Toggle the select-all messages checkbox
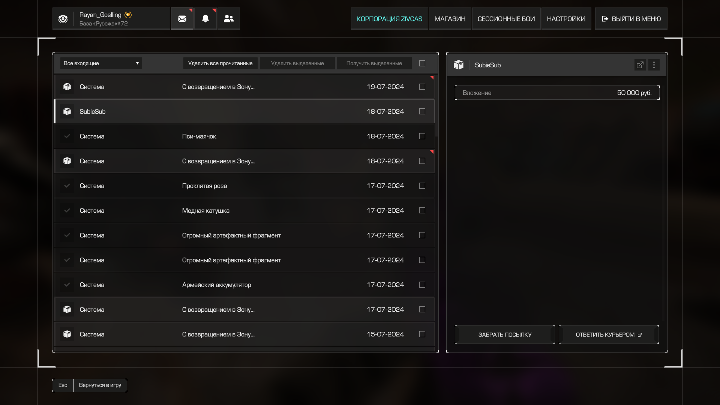This screenshot has height=405, width=720. point(422,63)
